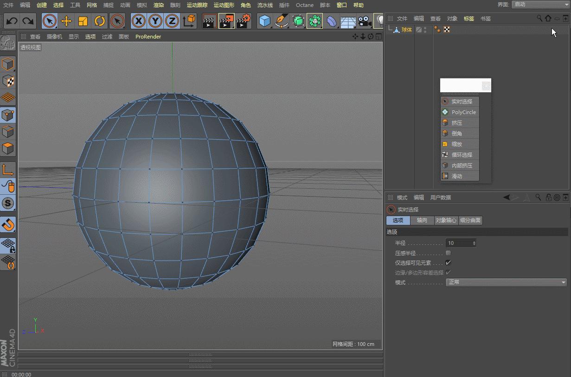
Task: Open viewport ProRender menu
Action: 148,37
